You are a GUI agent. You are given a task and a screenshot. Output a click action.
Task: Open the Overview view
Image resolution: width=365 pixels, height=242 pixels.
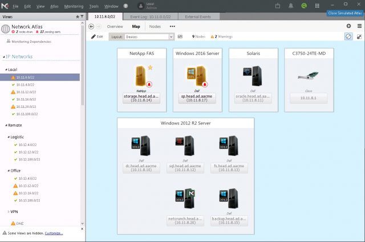point(115,27)
